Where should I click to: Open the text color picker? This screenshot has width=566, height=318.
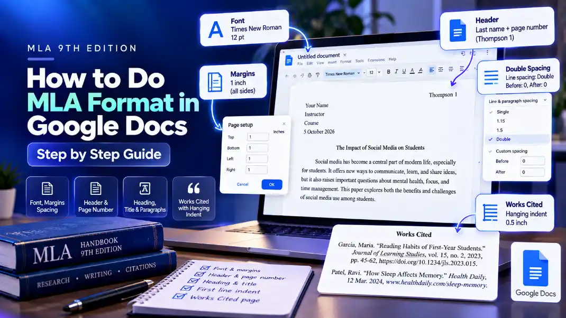(x=412, y=71)
